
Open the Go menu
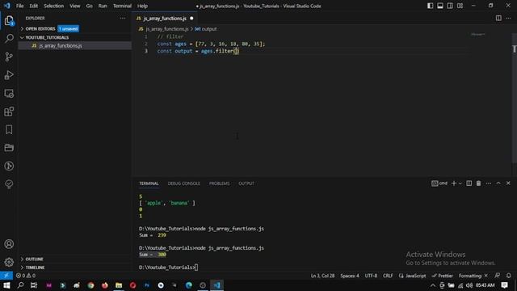(x=90, y=6)
